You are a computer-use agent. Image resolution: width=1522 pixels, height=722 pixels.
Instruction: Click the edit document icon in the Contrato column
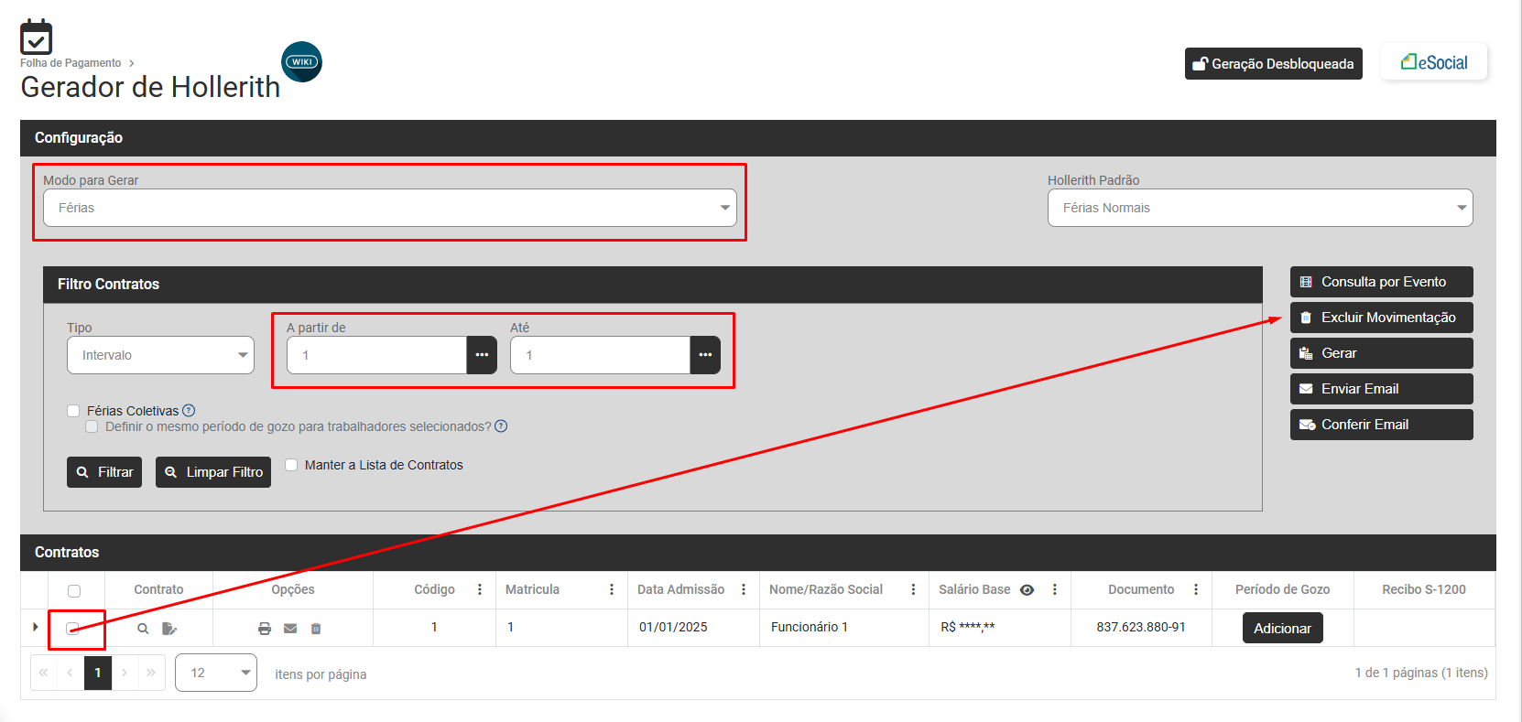coord(169,629)
